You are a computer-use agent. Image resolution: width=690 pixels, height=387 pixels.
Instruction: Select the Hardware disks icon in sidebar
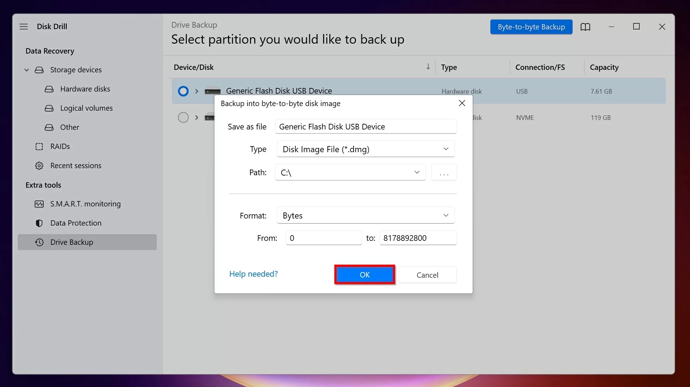coord(49,89)
